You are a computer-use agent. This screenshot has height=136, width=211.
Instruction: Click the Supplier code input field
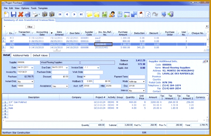pyautogui.click(x=28, y=63)
